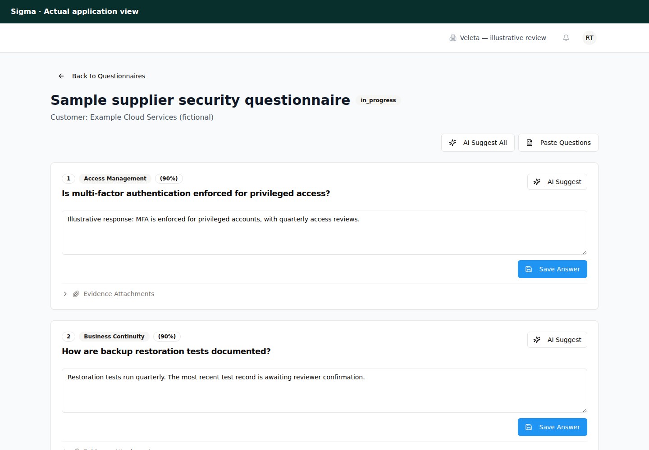The image size is (649, 450).
Task: Click the Business Continuity category tag
Action: [x=114, y=337]
